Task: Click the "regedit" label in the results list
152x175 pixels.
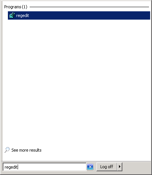Action: pyautogui.click(x=23, y=15)
